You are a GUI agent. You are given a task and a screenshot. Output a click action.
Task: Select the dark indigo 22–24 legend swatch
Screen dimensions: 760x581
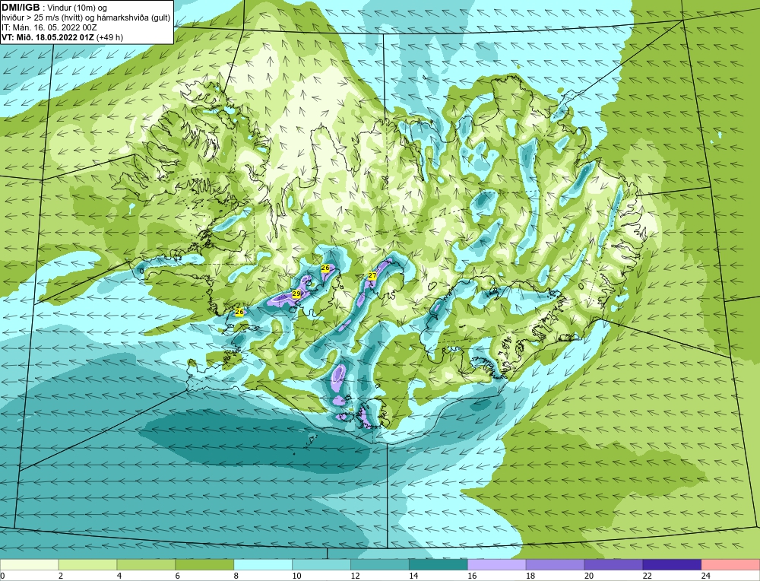pyautogui.click(x=672, y=564)
